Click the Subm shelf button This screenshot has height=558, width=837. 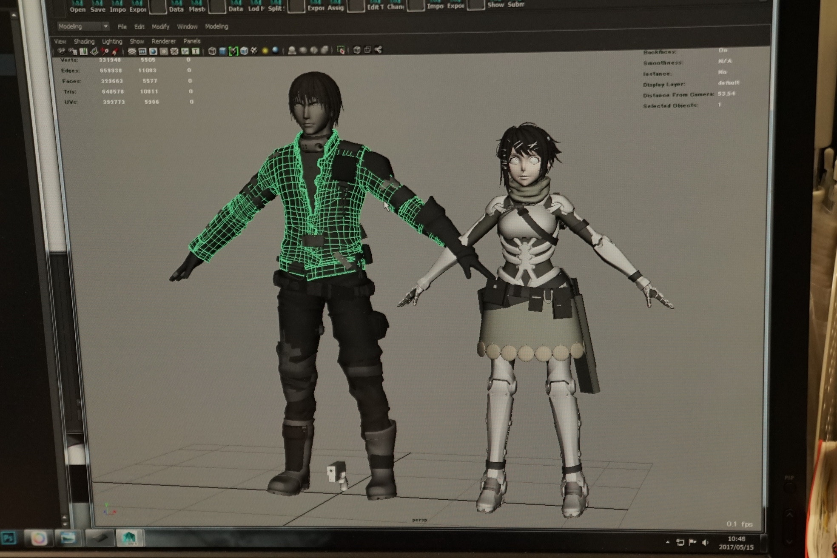(515, 4)
